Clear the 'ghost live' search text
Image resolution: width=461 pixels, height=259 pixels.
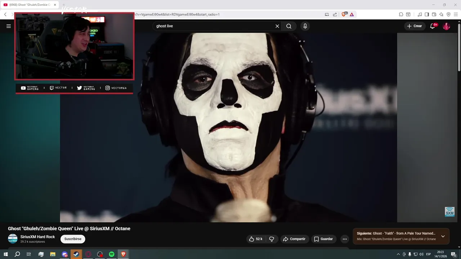(x=277, y=26)
